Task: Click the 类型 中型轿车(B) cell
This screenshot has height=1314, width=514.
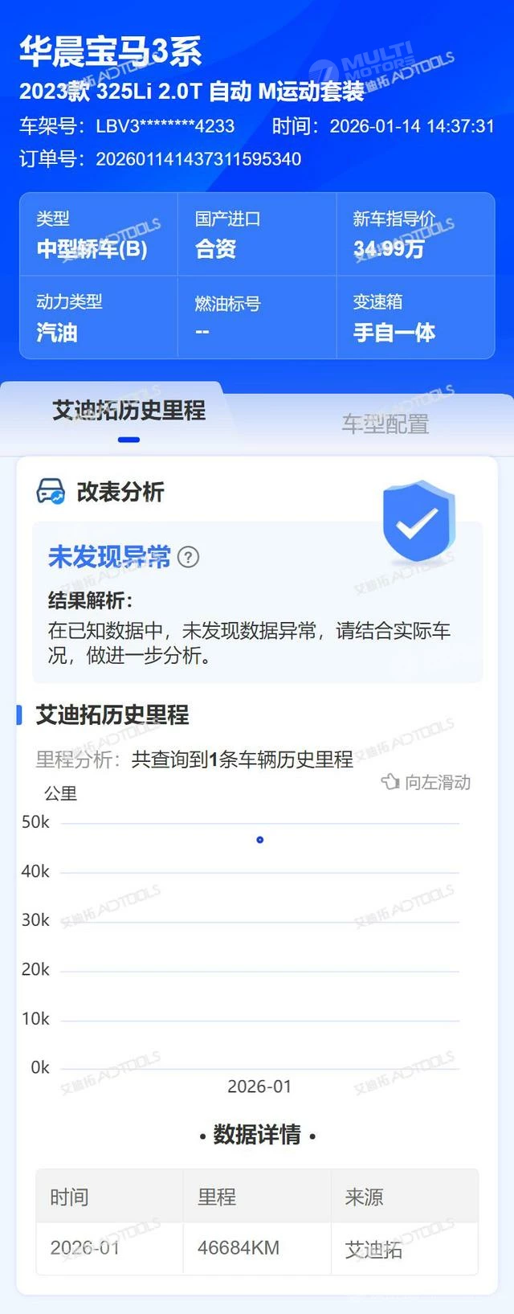Action: (x=98, y=235)
